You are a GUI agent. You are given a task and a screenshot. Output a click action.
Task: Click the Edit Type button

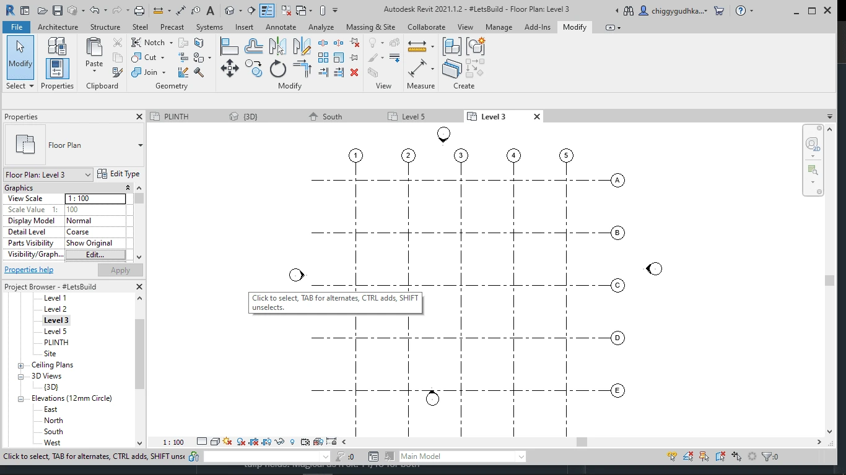[118, 174]
